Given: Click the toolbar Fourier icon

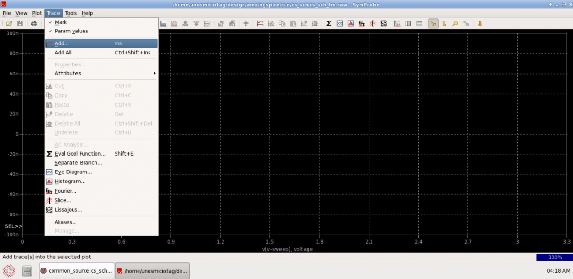Looking at the screenshot, I should point(361,23).
